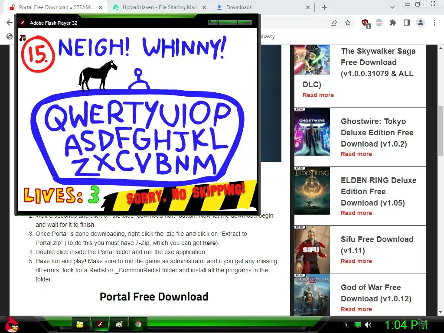Click the letter H on the drawn keyboard
Viewport: 444px width, 333px height.
click(163, 140)
